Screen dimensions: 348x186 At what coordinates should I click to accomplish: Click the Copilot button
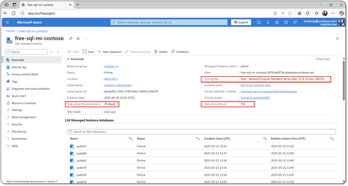pos(241,22)
